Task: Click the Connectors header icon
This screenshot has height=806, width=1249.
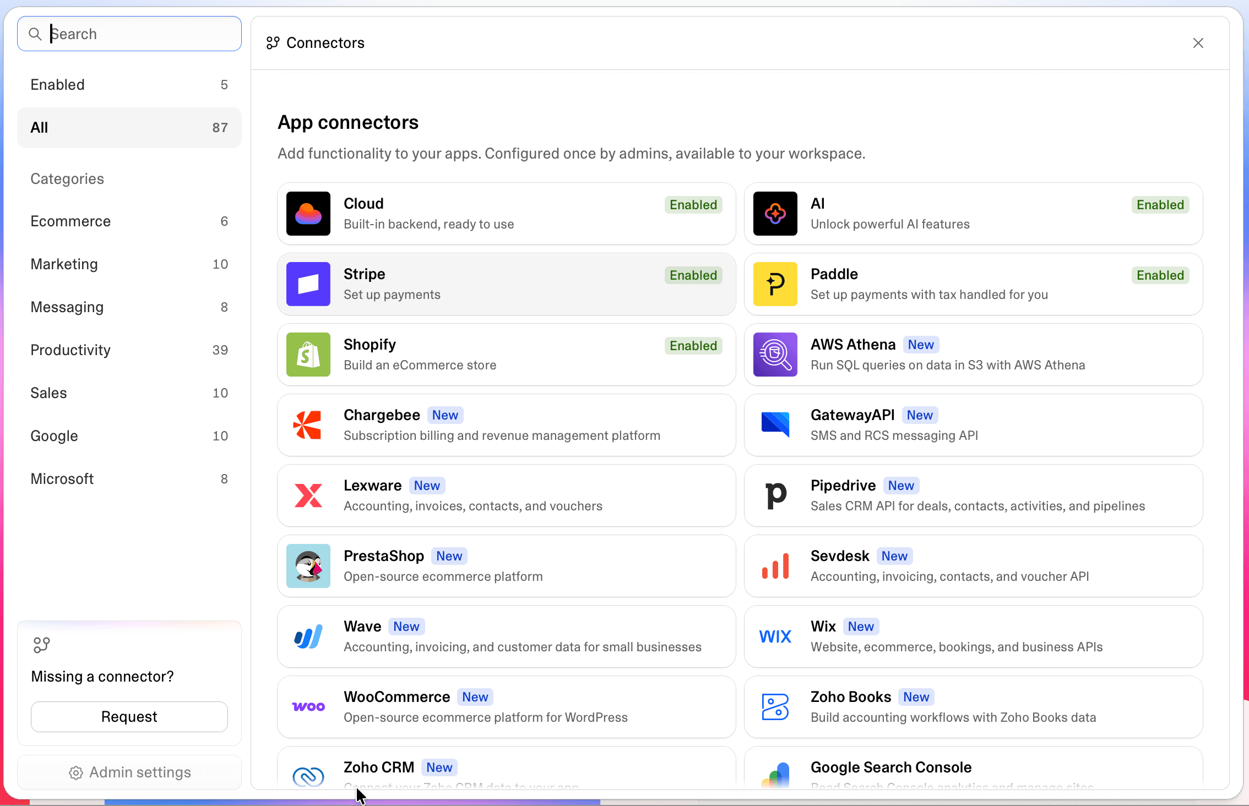Action: [273, 43]
